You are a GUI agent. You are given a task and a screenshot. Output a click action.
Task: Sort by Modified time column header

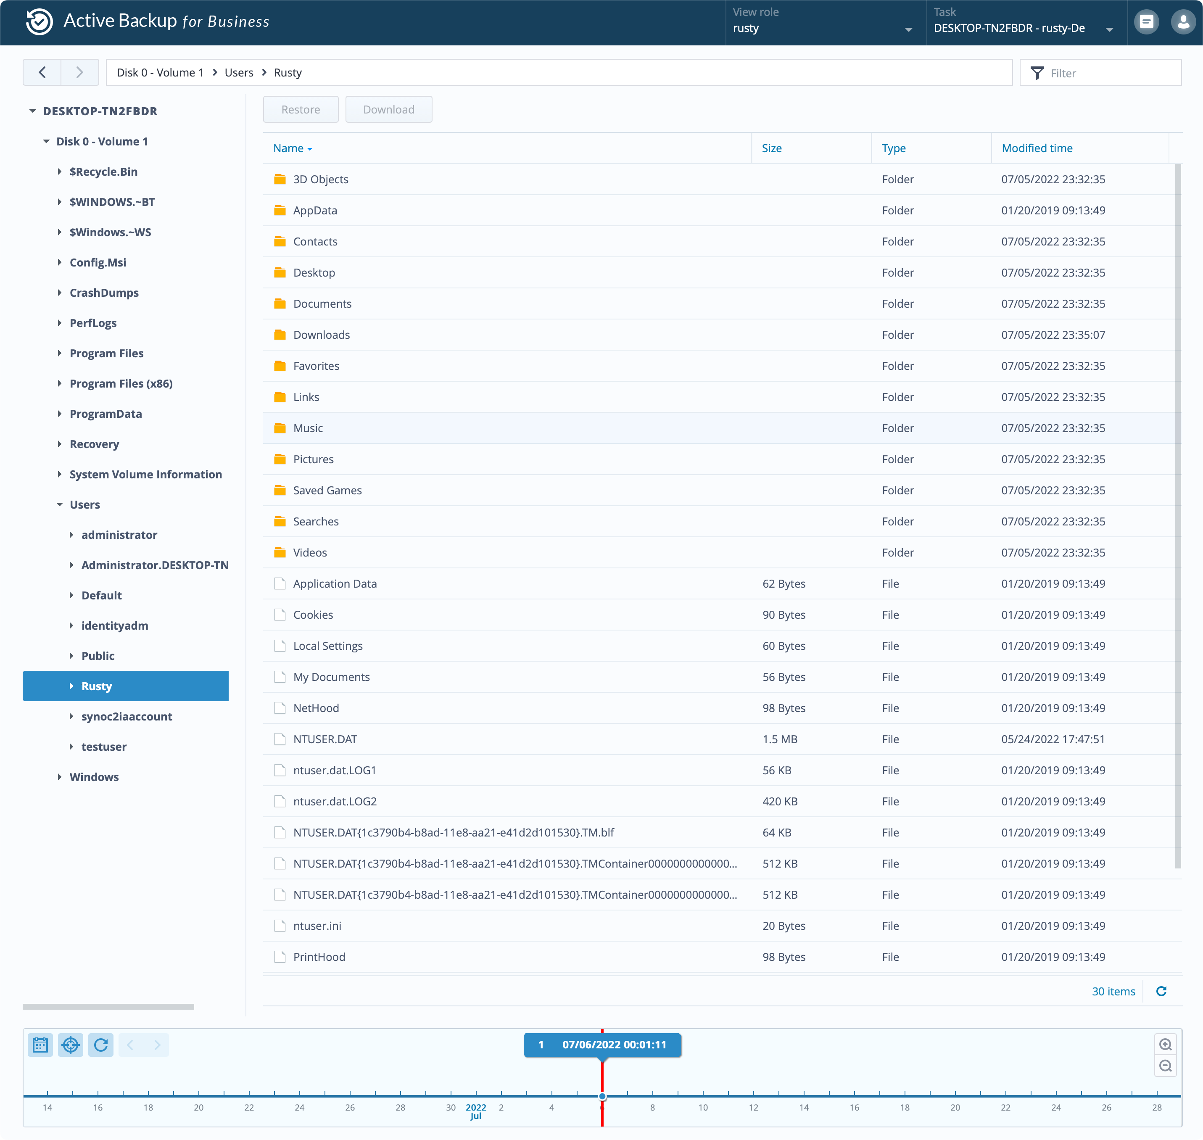[1080, 148]
